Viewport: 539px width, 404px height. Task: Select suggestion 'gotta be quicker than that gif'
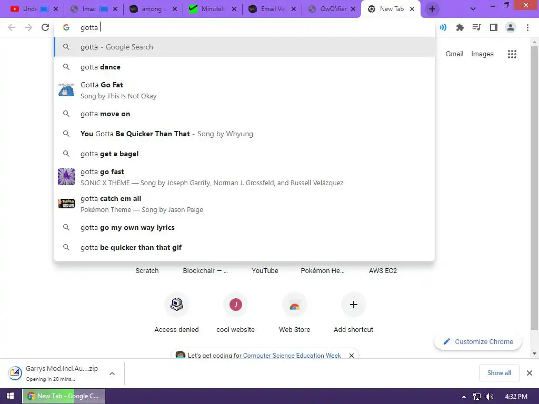(244, 247)
